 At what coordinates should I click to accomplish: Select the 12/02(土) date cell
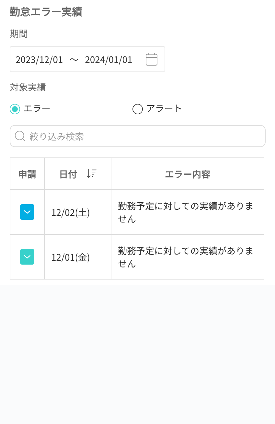[x=71, y=212]
